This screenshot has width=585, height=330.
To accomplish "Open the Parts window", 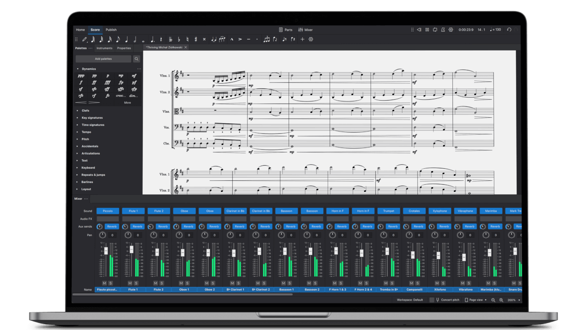I will (x=287, y=30).
